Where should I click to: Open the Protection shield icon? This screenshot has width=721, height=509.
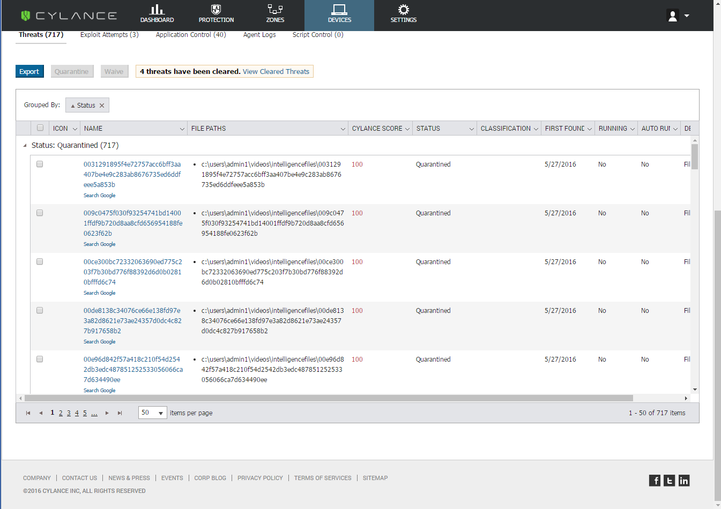[216, 10]
